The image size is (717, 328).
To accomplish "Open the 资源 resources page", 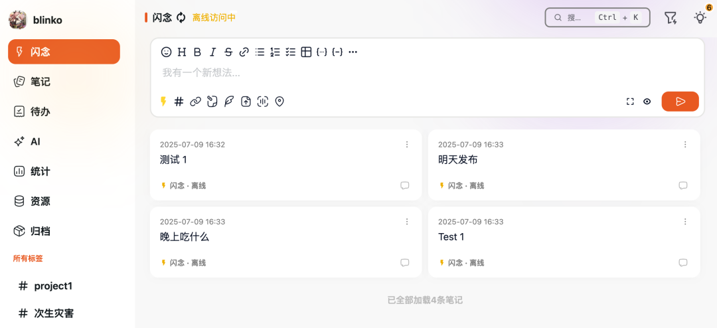I will click(x=64, y=201).
